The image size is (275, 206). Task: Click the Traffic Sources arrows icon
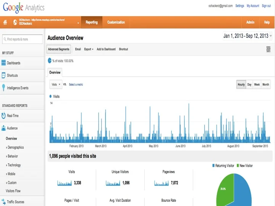coord(3,201)
